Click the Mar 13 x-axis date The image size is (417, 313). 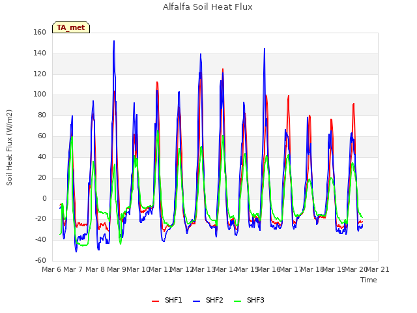[x=204, y=269]
